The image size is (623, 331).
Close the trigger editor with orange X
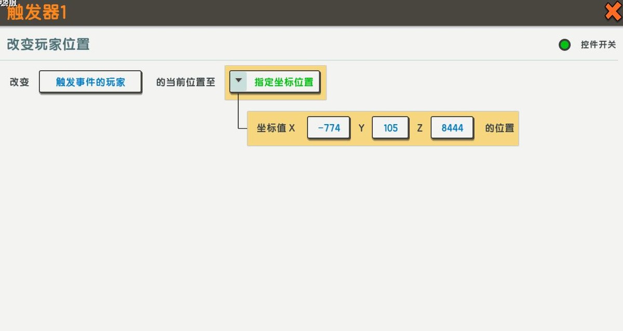click(613, 11)
